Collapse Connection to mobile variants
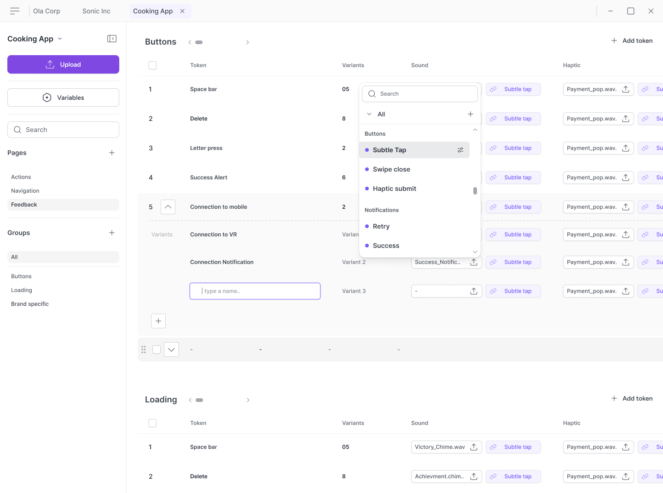 pyautogui.click(x=168, y=207)
